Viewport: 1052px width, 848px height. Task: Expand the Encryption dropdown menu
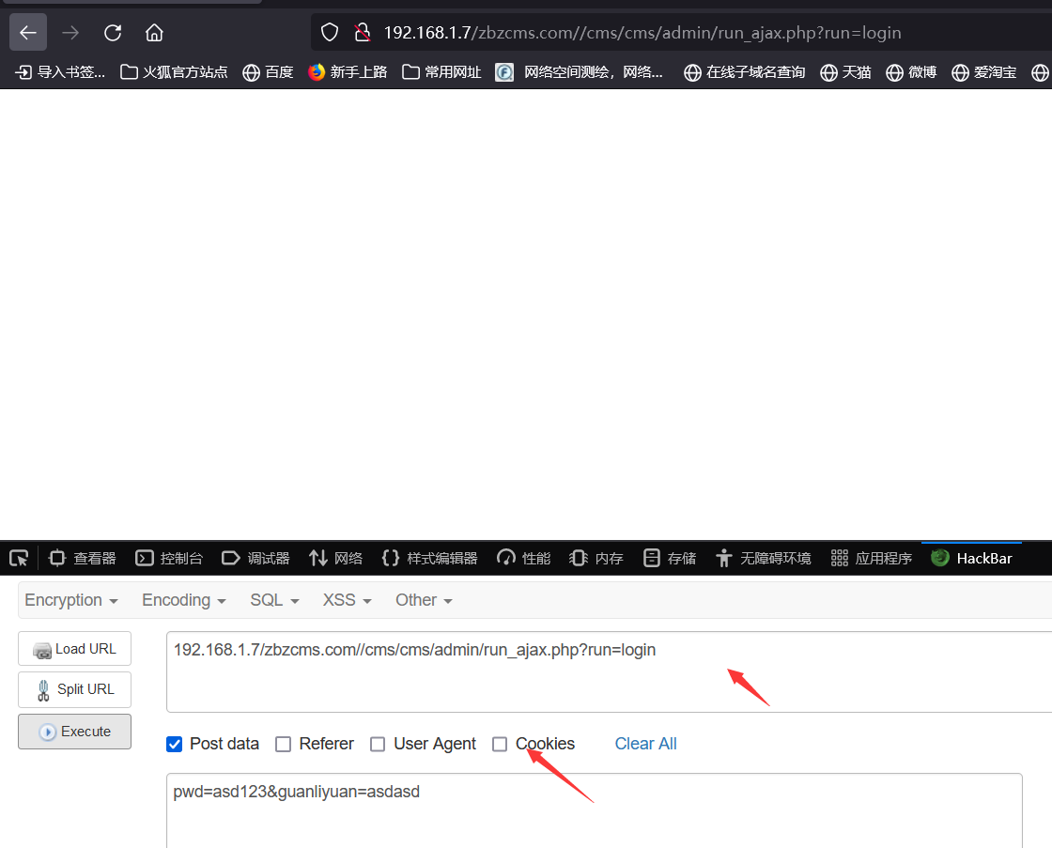(71, 600)
